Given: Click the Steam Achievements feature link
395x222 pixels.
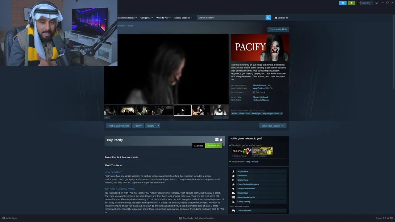Looking at the screenshot, I should coord(246,189).
